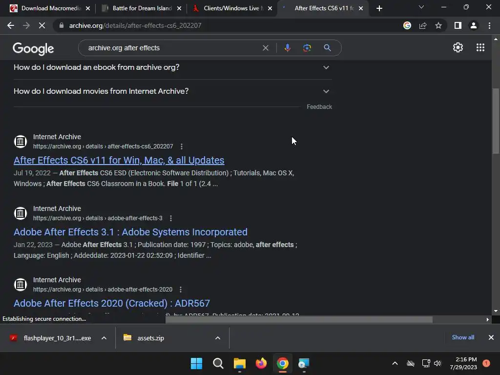
Task: Click the Google logo
Action: click(x=33, y=48)
